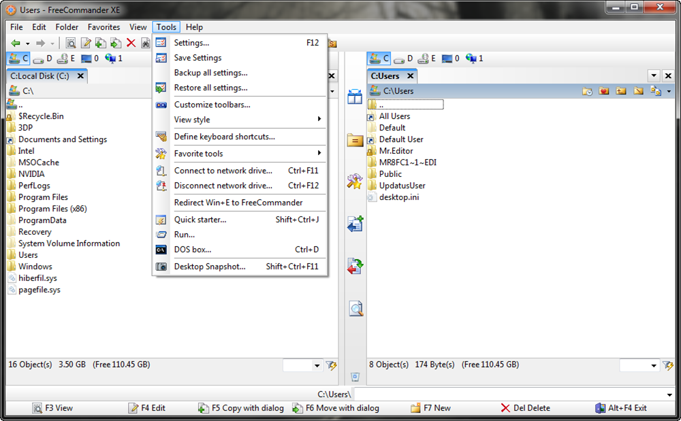Open dropdown arrow at right address bar end

(x=669, y=92)
